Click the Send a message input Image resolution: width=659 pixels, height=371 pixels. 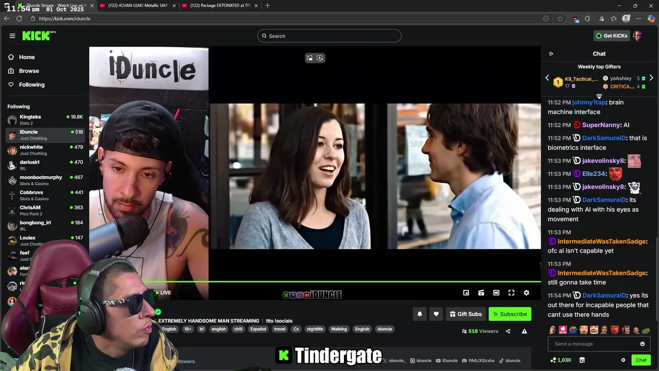(594, 344)
